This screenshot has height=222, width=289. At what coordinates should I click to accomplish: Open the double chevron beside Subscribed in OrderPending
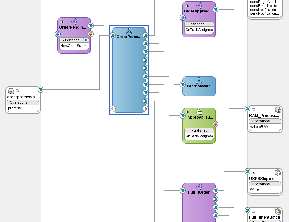pos(86,40)
